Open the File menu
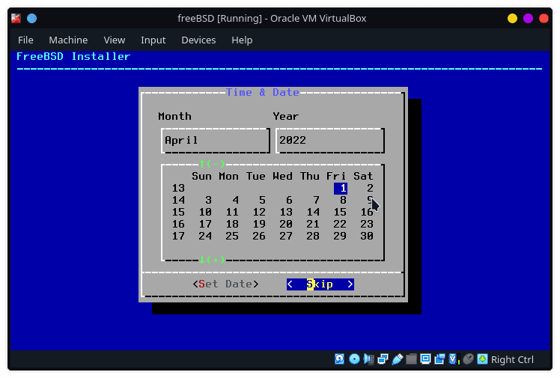The image size is (560, 378). [25, 40]
